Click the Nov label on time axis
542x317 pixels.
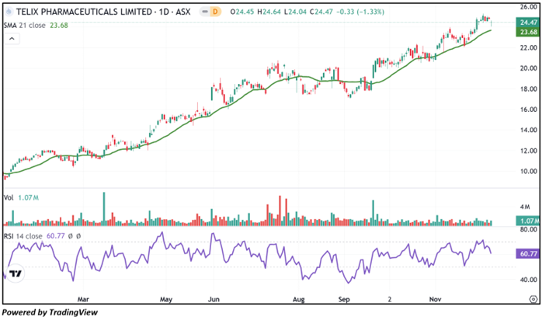435,299
